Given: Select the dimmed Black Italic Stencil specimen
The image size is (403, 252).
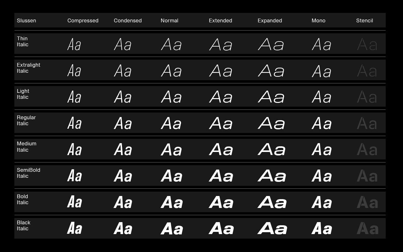Looking at the screenshot, I should click(367, 228).
